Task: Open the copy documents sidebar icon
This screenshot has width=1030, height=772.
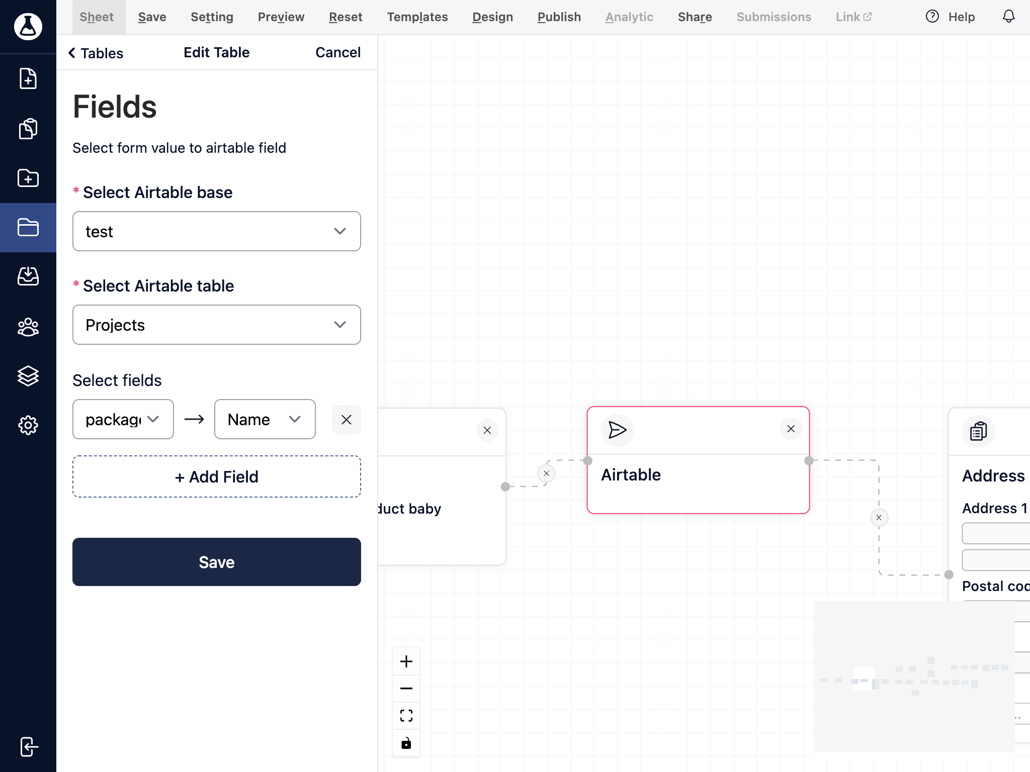Action: [x=28, y=129]
